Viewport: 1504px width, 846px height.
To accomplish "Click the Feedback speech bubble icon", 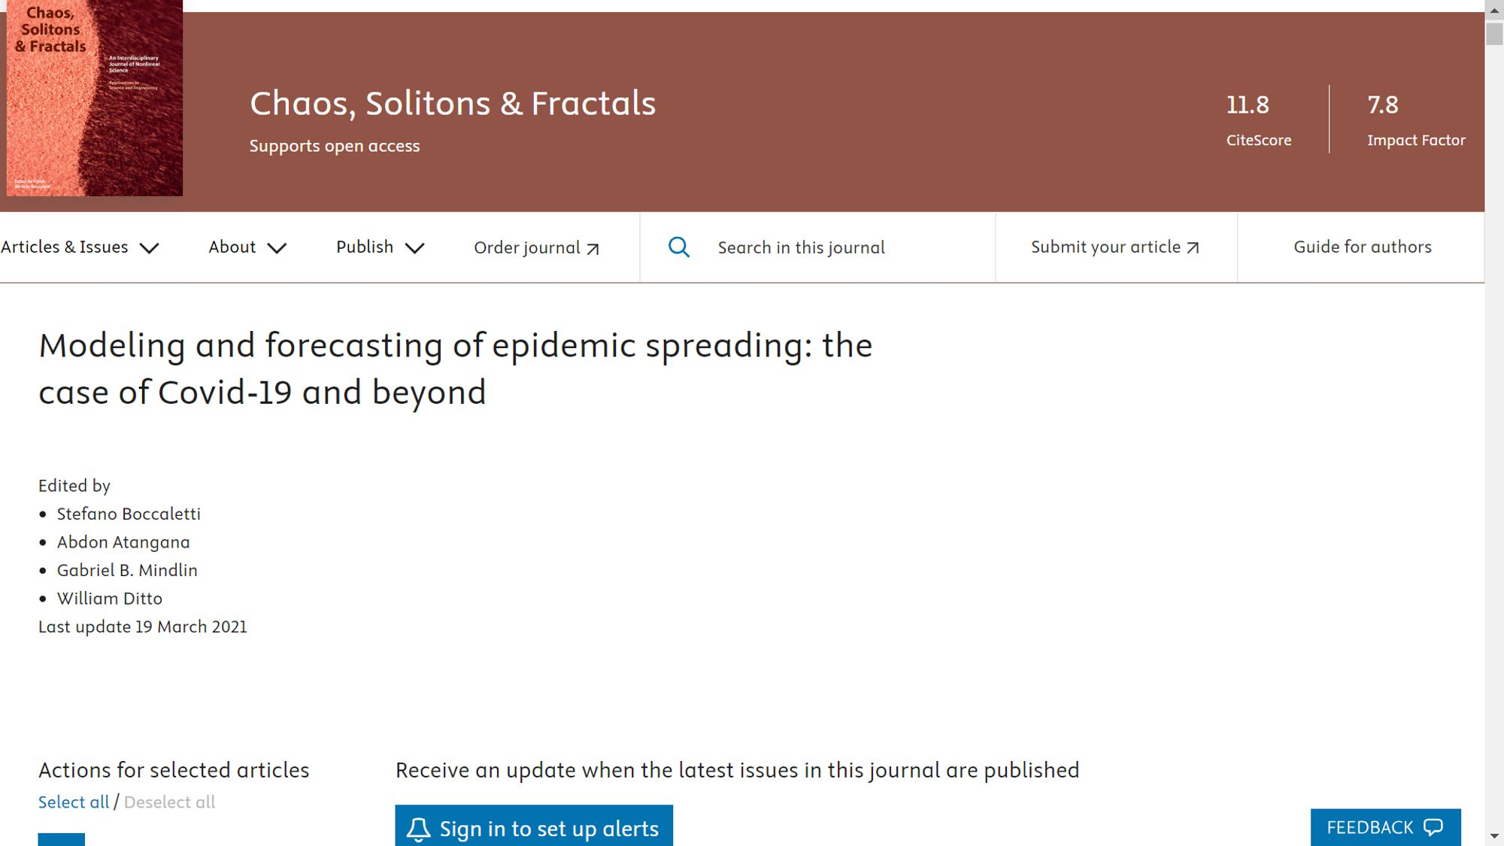I will pyautogui.click(x=1433, y=827).
